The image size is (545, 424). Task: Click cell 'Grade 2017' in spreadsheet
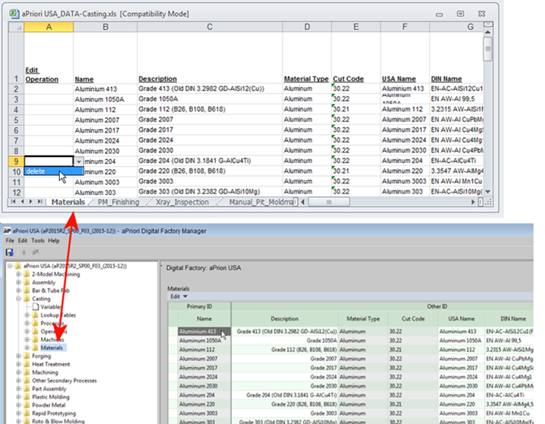click(x=210, y=130)
